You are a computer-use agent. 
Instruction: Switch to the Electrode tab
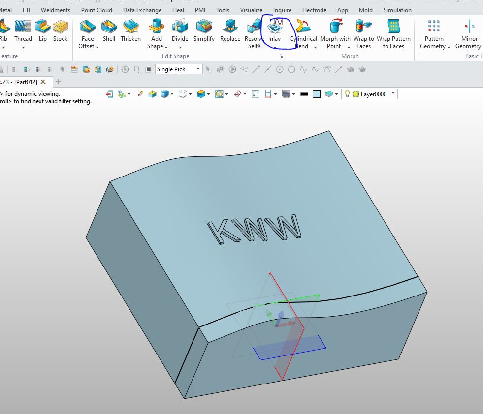tap(314, 10)
